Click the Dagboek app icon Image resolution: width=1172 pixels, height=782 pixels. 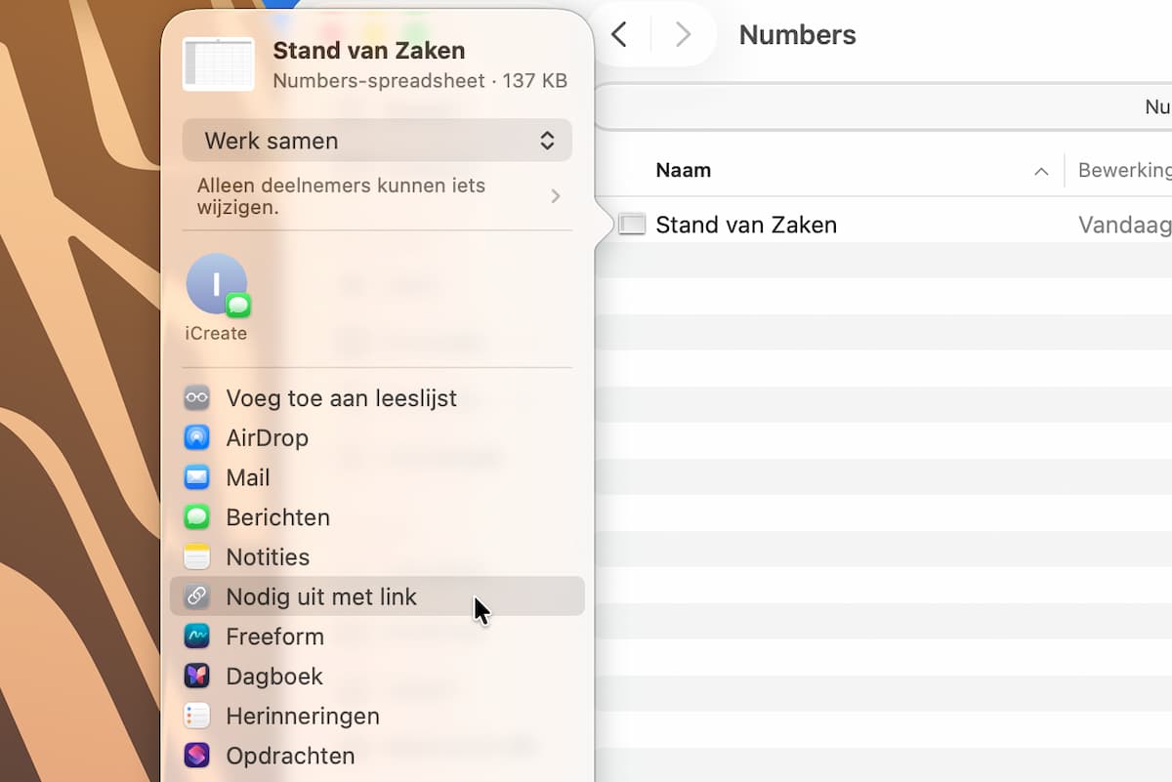pyautogui.click(x=197, y=676)
